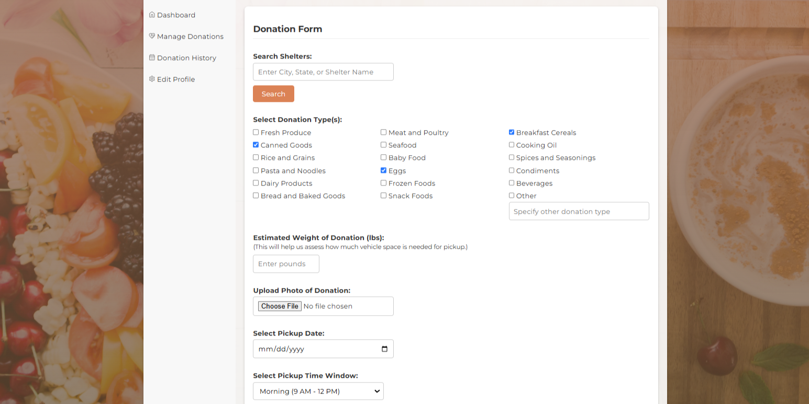This screenshot has height=404, width=809.
Task: Check the Other donation type box
Action: point(511,195)
